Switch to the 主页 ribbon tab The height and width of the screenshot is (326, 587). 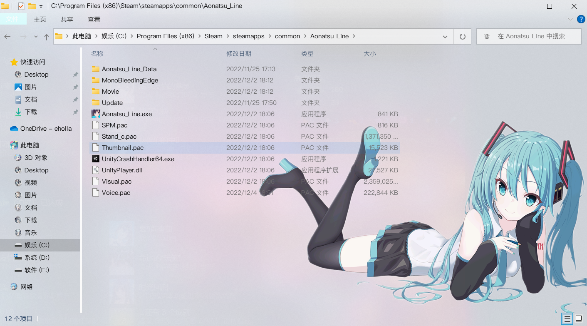coord(40,19)
